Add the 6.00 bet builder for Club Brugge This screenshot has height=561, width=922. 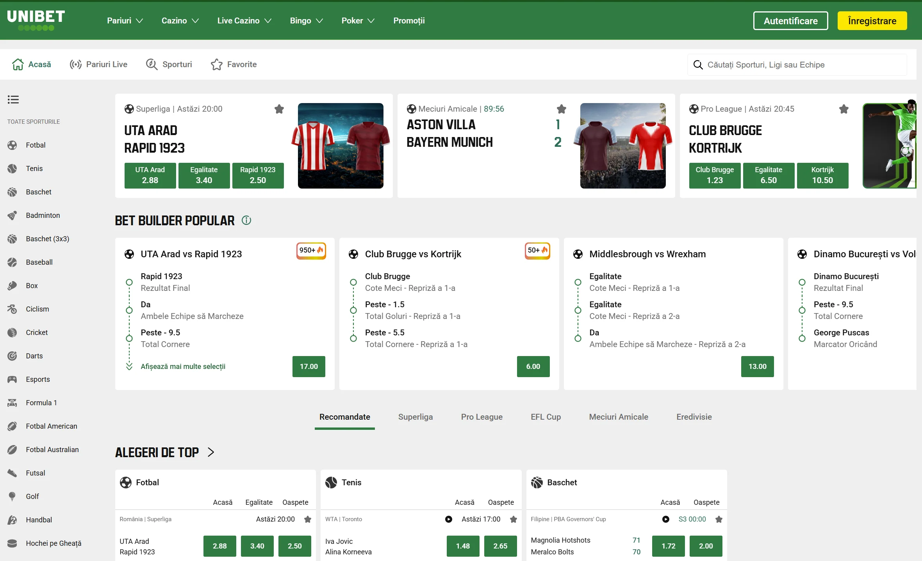coord(533,367)
